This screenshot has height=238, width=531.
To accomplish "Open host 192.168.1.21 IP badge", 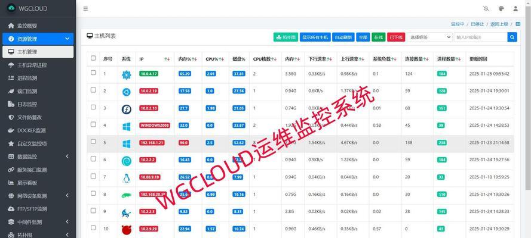I will coord(152,143).
